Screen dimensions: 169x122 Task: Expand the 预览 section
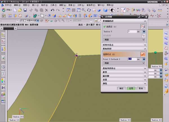pyautogui.click(x=145, y=83)
